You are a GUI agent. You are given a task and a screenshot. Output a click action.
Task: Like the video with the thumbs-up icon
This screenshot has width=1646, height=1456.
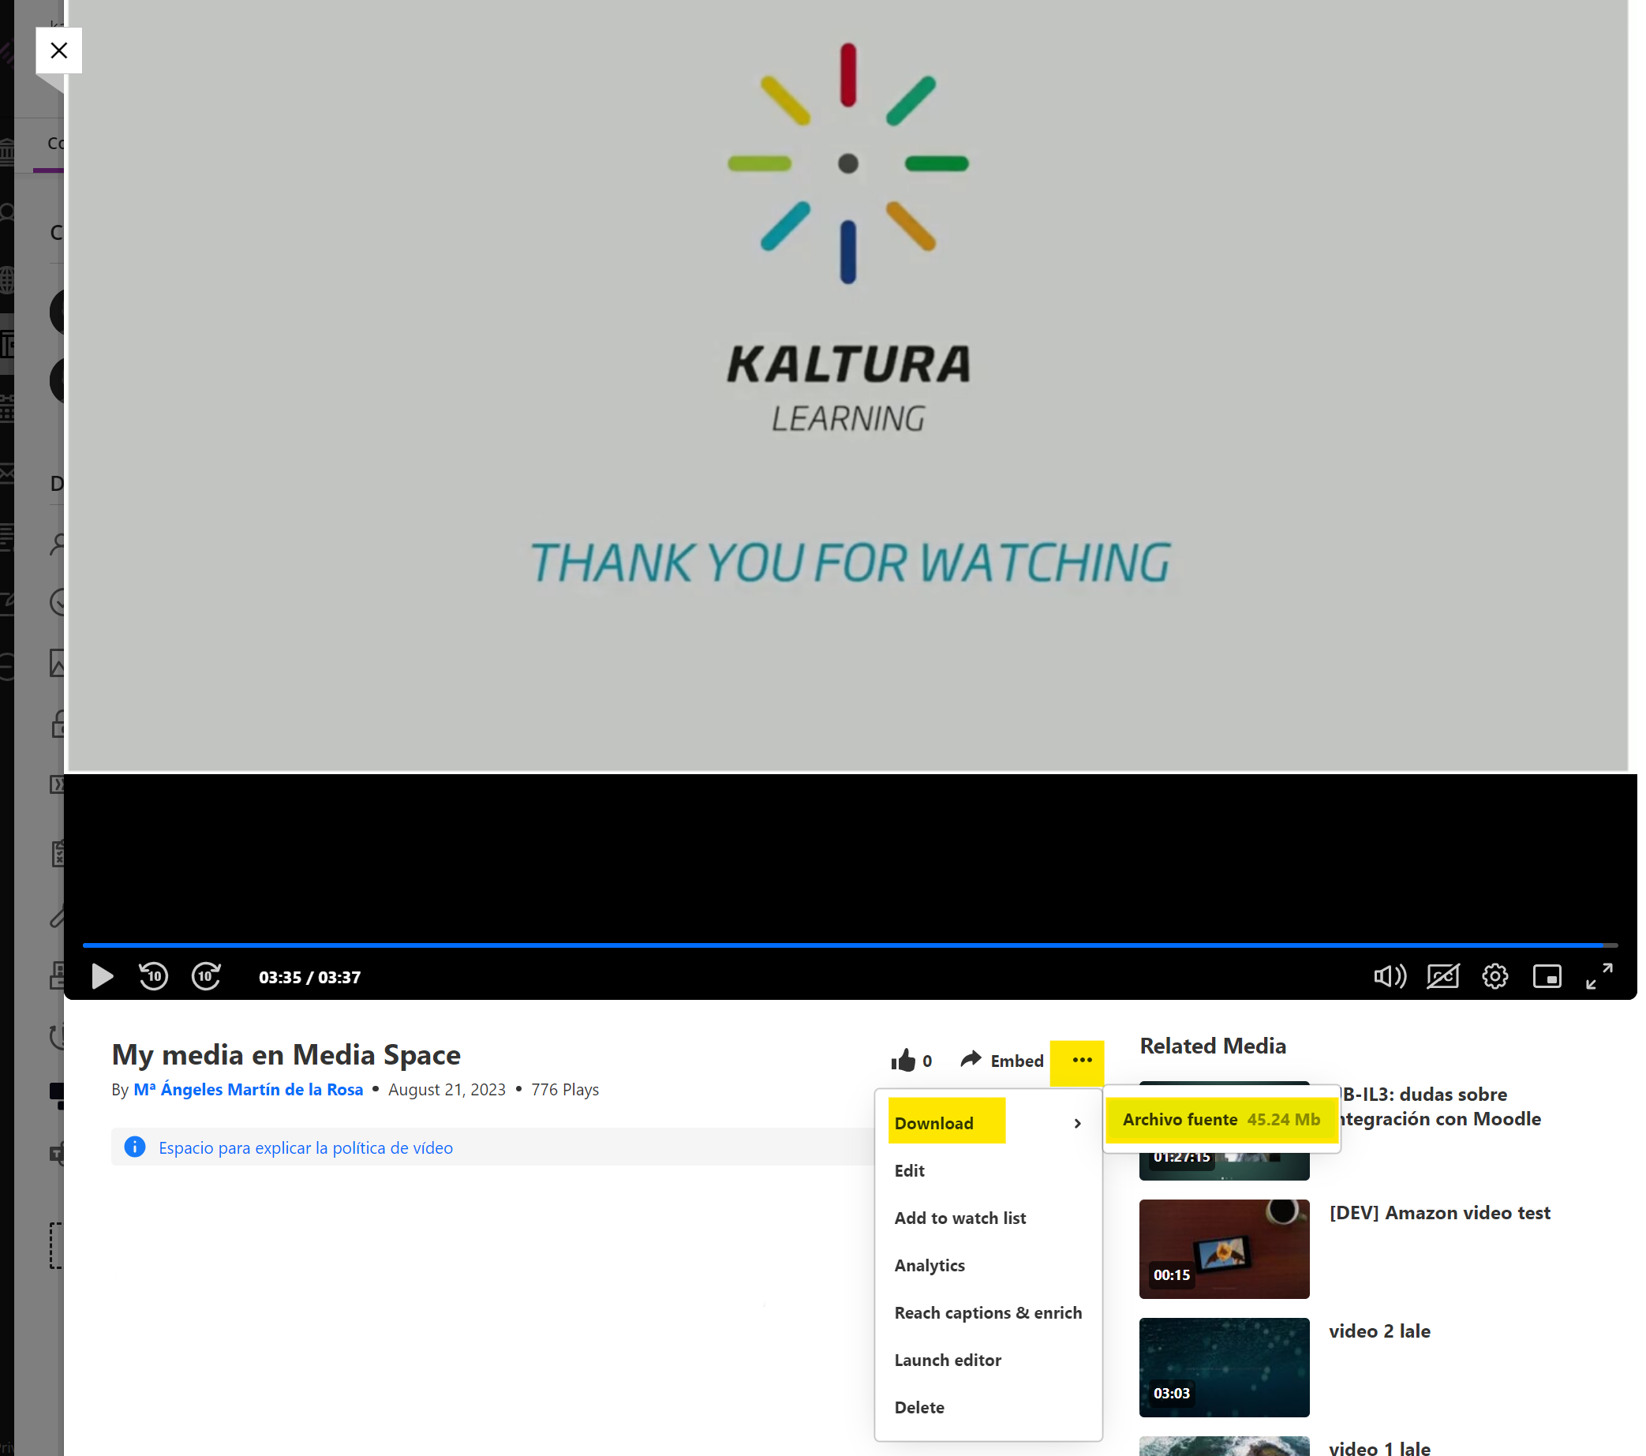pos(903,1060)
